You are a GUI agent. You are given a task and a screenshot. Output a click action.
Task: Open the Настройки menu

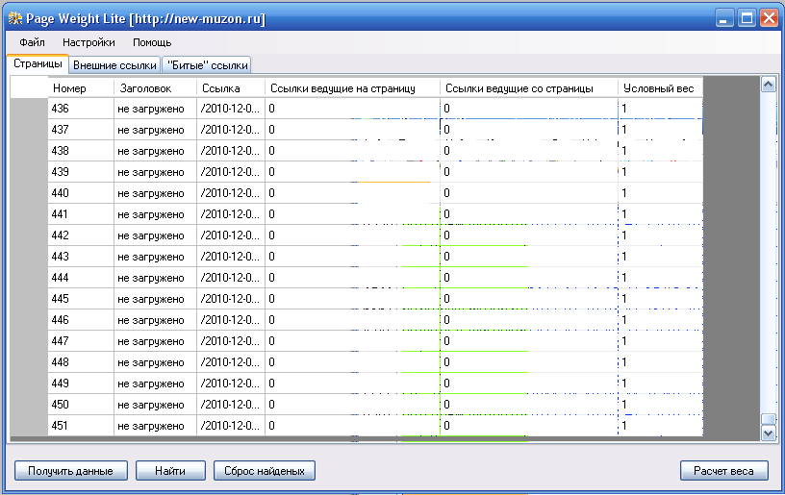point(89,42)
